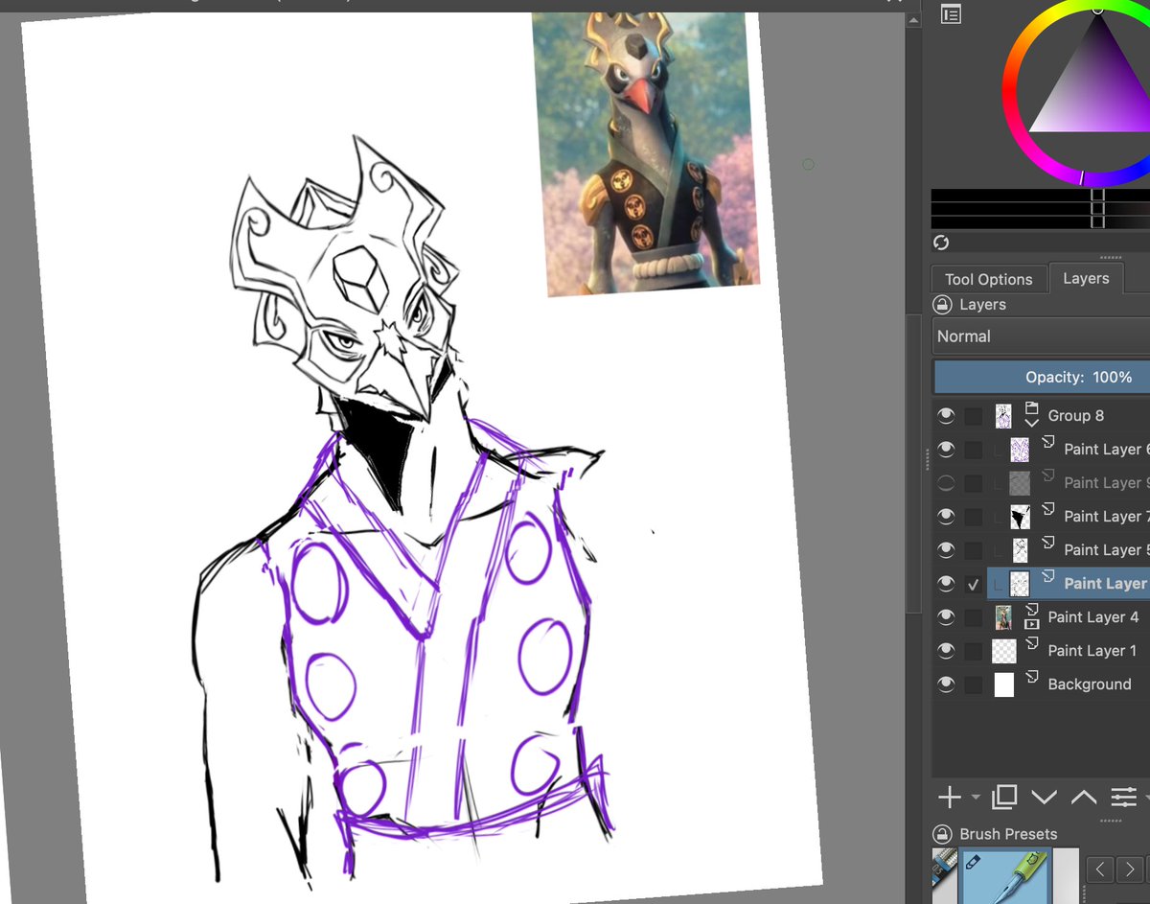Click the refresh icon below the color sliders
This screenshot has height=904, width=1150.
941,243
